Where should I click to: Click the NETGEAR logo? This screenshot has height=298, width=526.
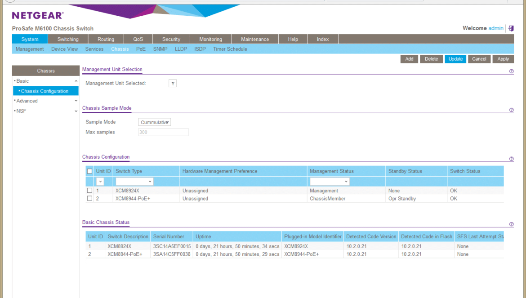(38, 15)
